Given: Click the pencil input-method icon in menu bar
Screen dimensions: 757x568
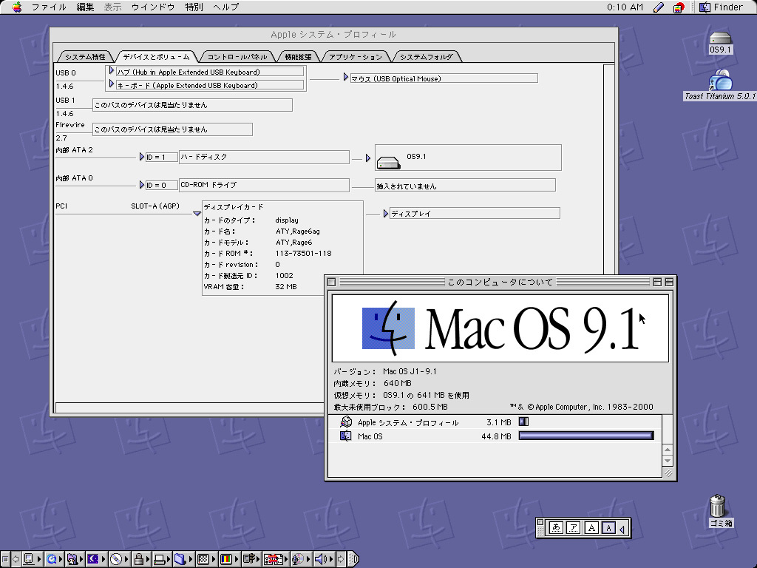Looking at the screenshot, I should tap(658, 7).
